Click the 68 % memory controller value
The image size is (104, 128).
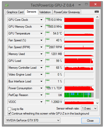pyautogui.click(x=54, y=68)
